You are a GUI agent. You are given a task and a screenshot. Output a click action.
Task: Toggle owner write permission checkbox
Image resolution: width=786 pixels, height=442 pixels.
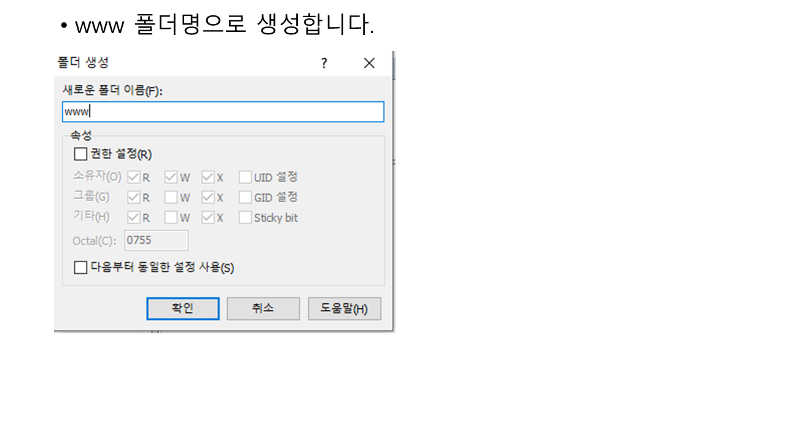(171, 177)
